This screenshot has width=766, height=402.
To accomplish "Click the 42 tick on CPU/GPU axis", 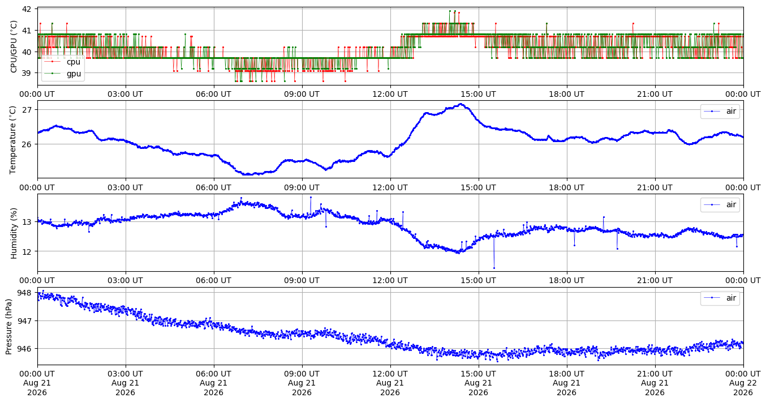I will [x=27, y=9].
